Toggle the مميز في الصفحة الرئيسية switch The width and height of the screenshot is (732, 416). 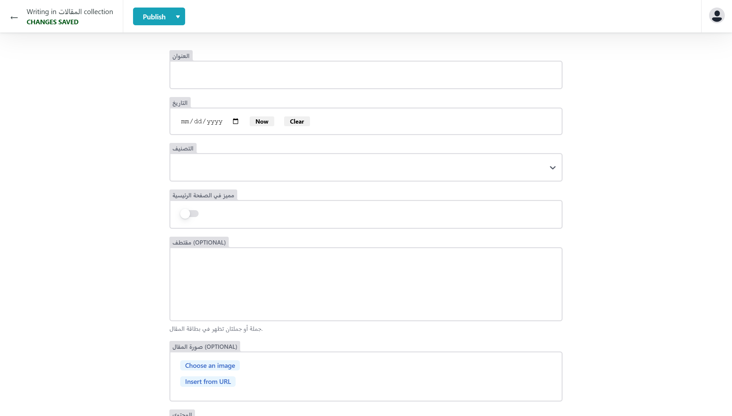(189, 214)
